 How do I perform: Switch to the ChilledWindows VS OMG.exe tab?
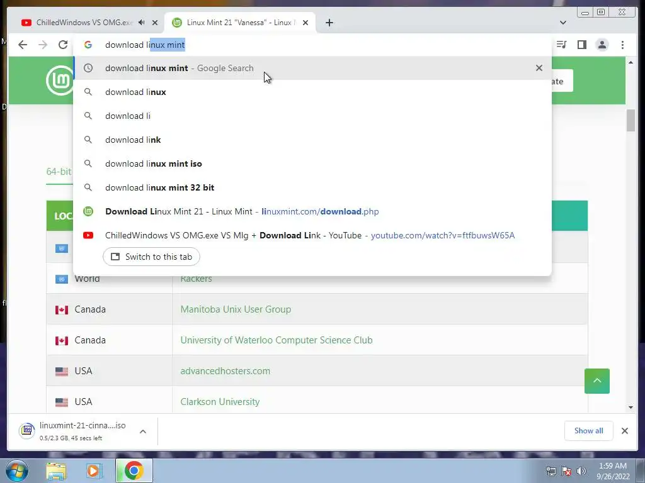pos(84,23)
